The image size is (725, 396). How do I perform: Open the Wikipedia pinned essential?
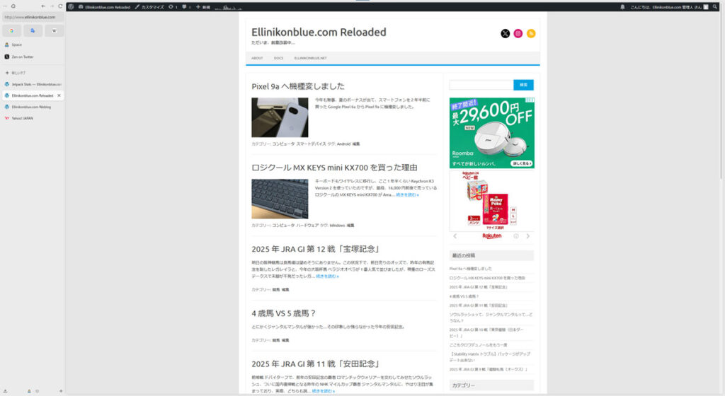(54, 30)
